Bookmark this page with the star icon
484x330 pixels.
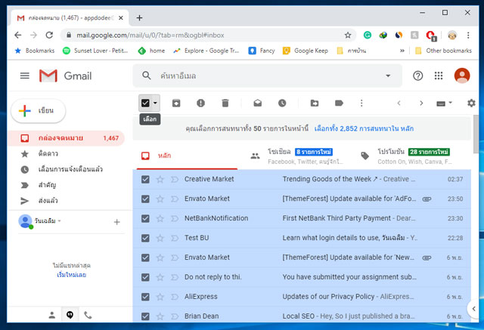point(348,35)
